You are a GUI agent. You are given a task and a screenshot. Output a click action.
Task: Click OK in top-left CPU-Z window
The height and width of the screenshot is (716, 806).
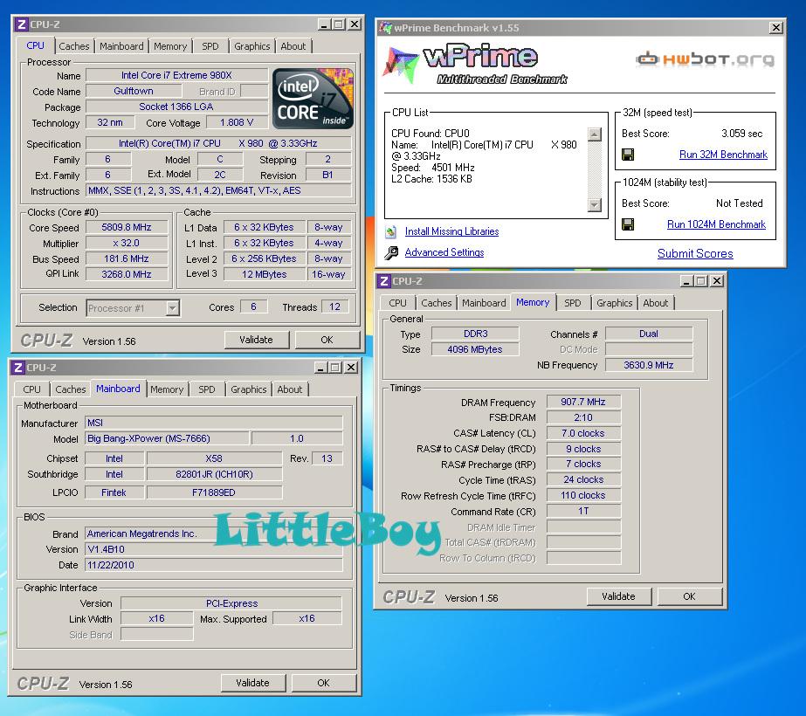(x=327, y=340)
